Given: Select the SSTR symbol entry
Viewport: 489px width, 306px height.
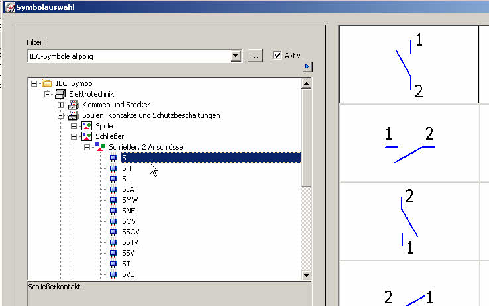Looking at the screenshot, I should [x=131, y=242].
